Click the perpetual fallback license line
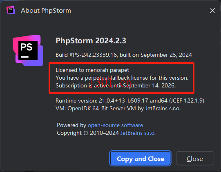Image resolution: width=221 pixels, height=172 pixels. coord(122,78)
